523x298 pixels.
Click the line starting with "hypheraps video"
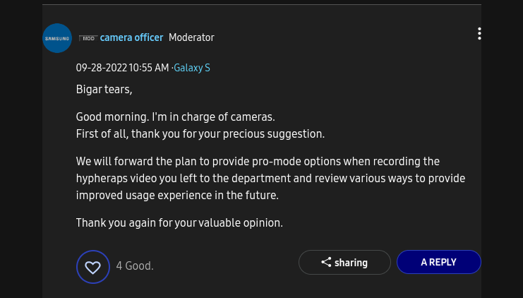pos(270,178)
